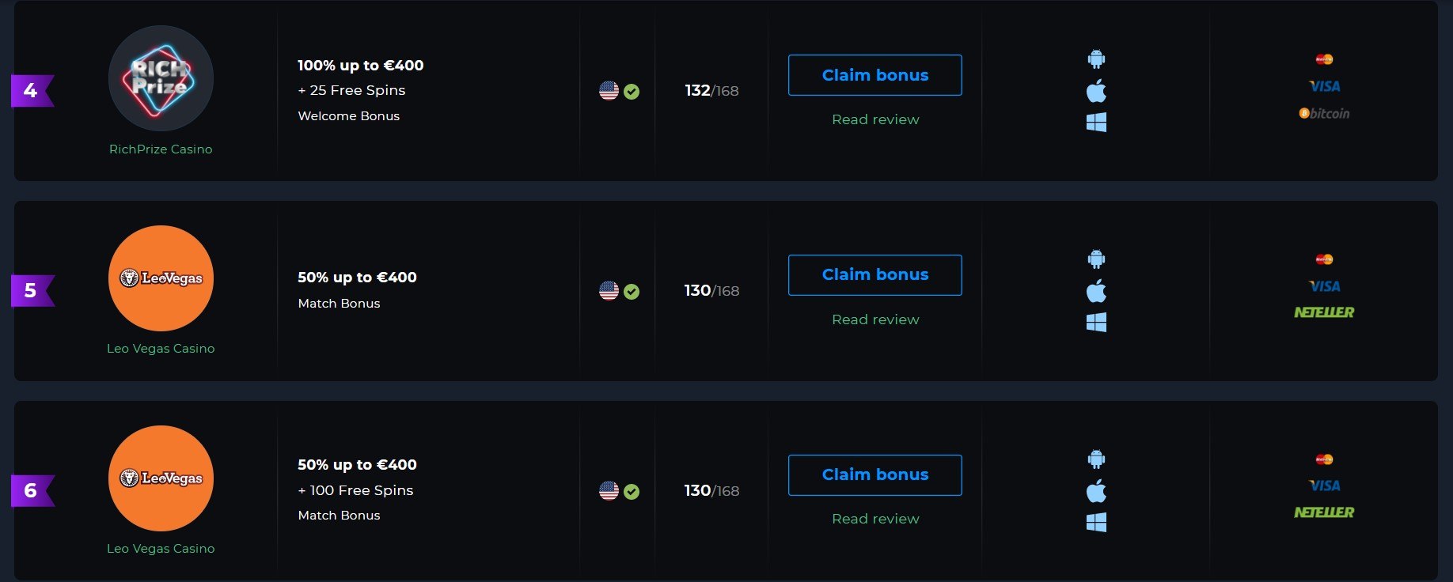
Task: Read review of RichPrize Casino
Action: pos(875,119)
